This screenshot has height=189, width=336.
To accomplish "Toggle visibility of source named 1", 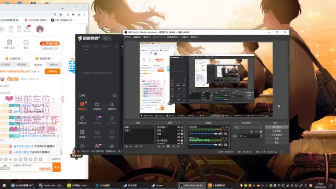I will [178, 137].
